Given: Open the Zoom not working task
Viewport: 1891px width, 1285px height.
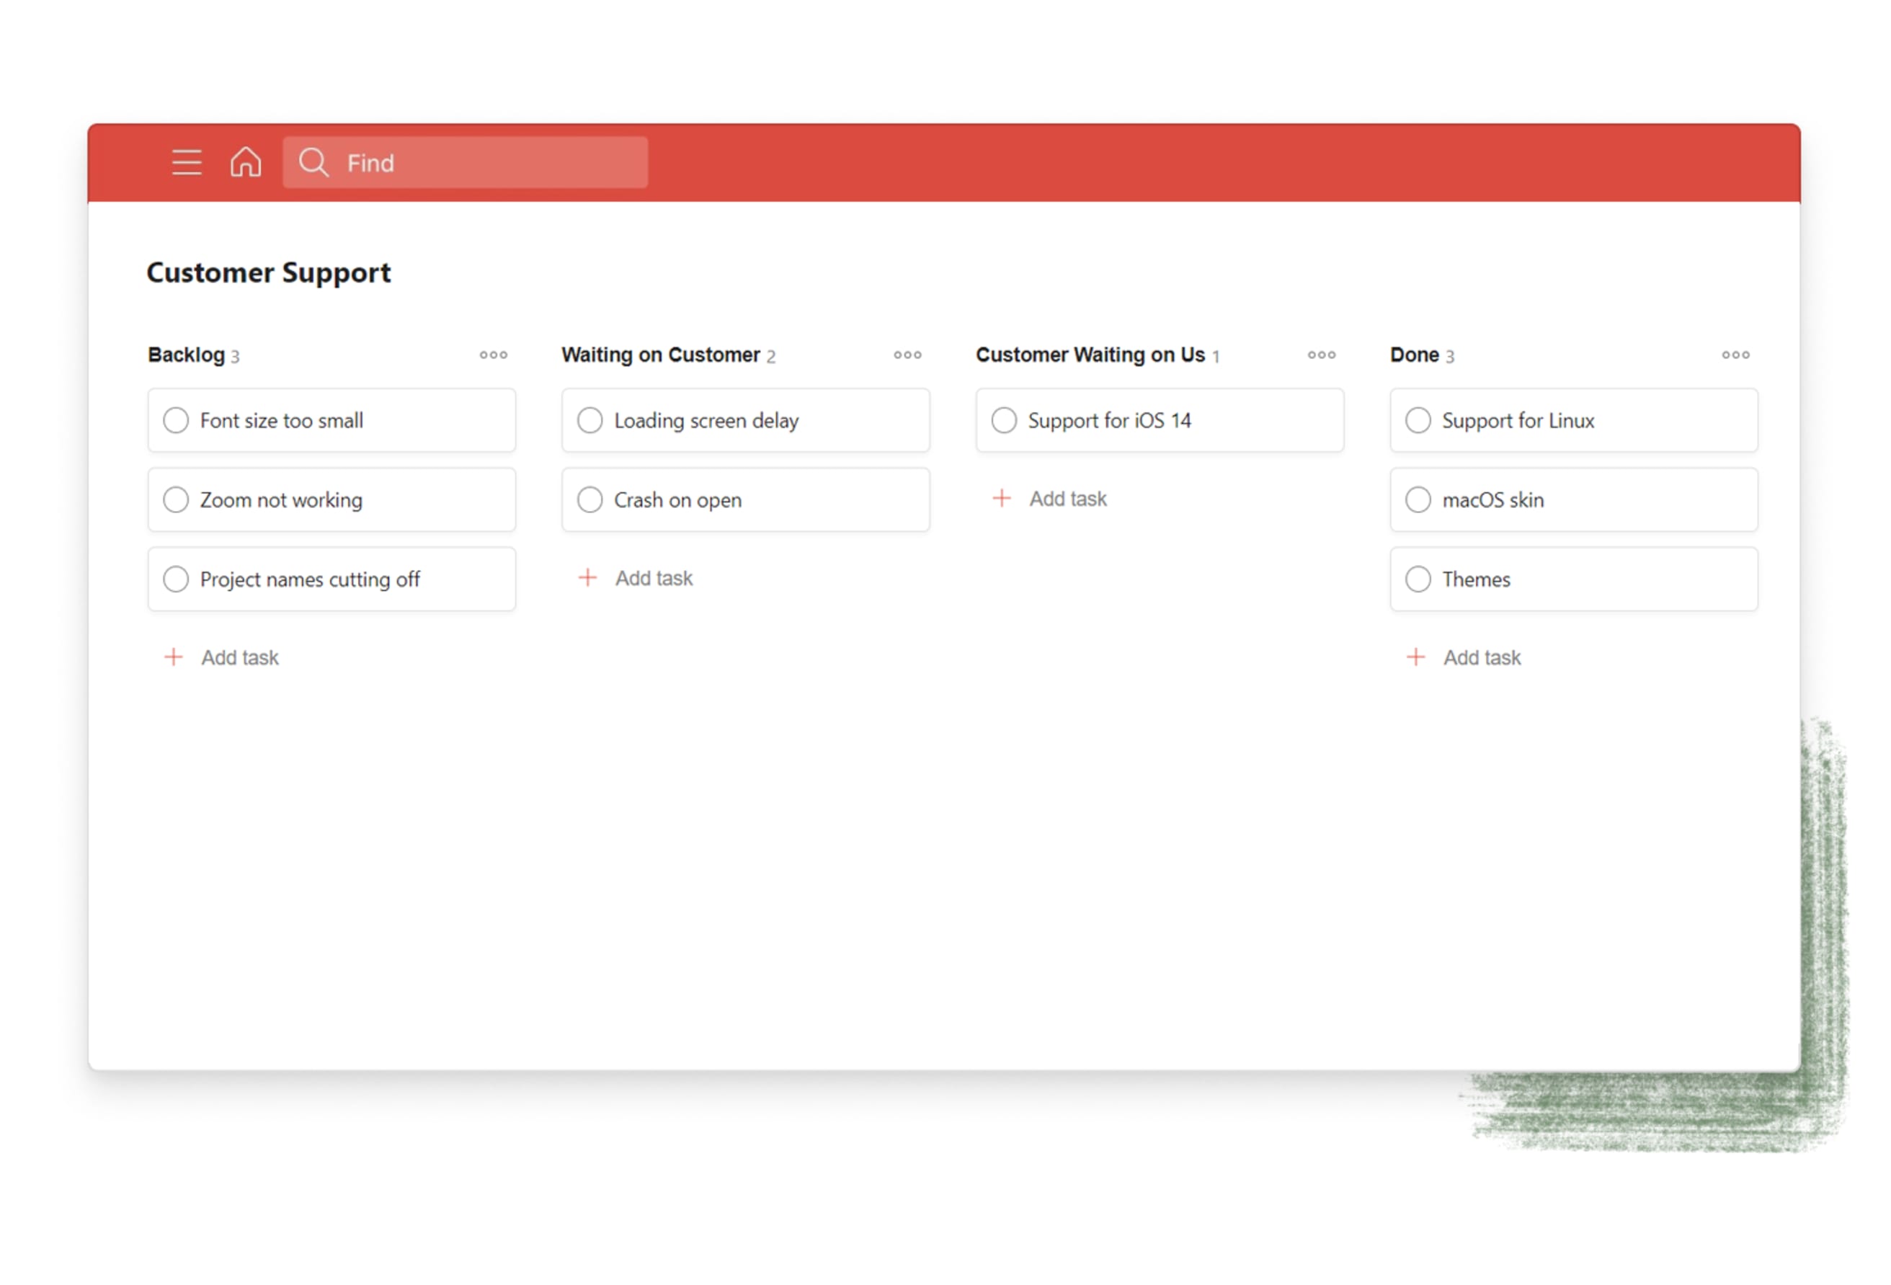Looking at the screenshot, I should 281,499.
